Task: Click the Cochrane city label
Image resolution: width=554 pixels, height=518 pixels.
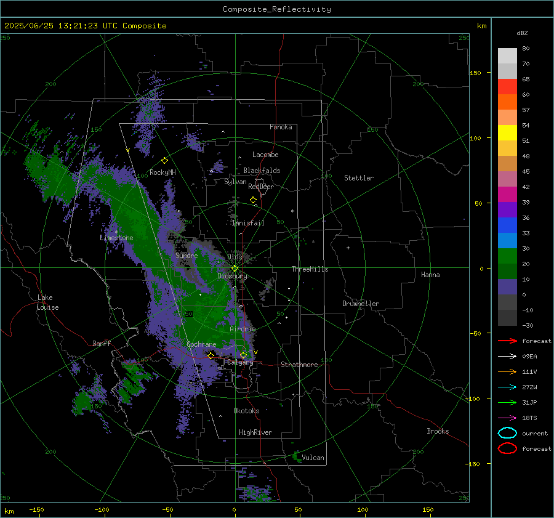Action: [201, 344]
